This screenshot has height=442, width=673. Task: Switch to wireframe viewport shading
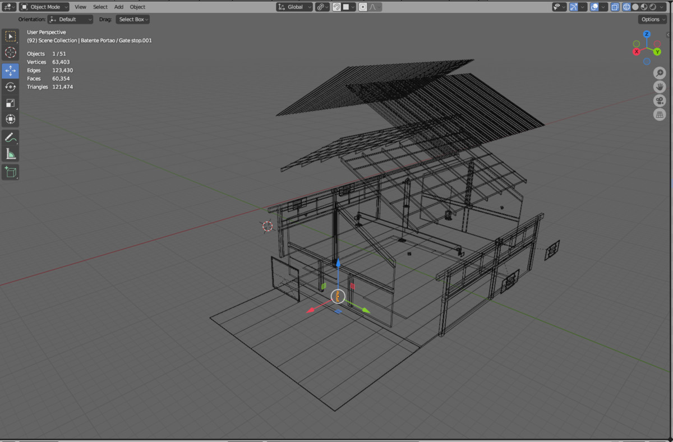[x=626, y=7]
